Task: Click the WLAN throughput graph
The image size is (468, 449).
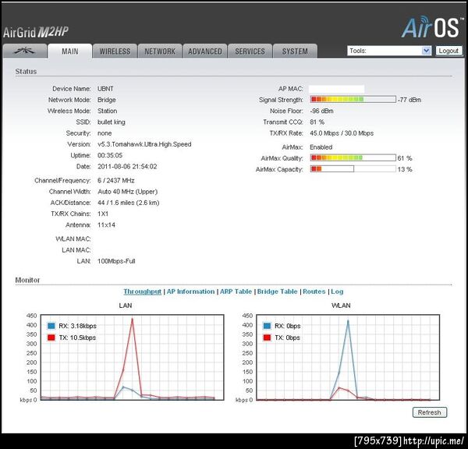Action: pos(348,357)
